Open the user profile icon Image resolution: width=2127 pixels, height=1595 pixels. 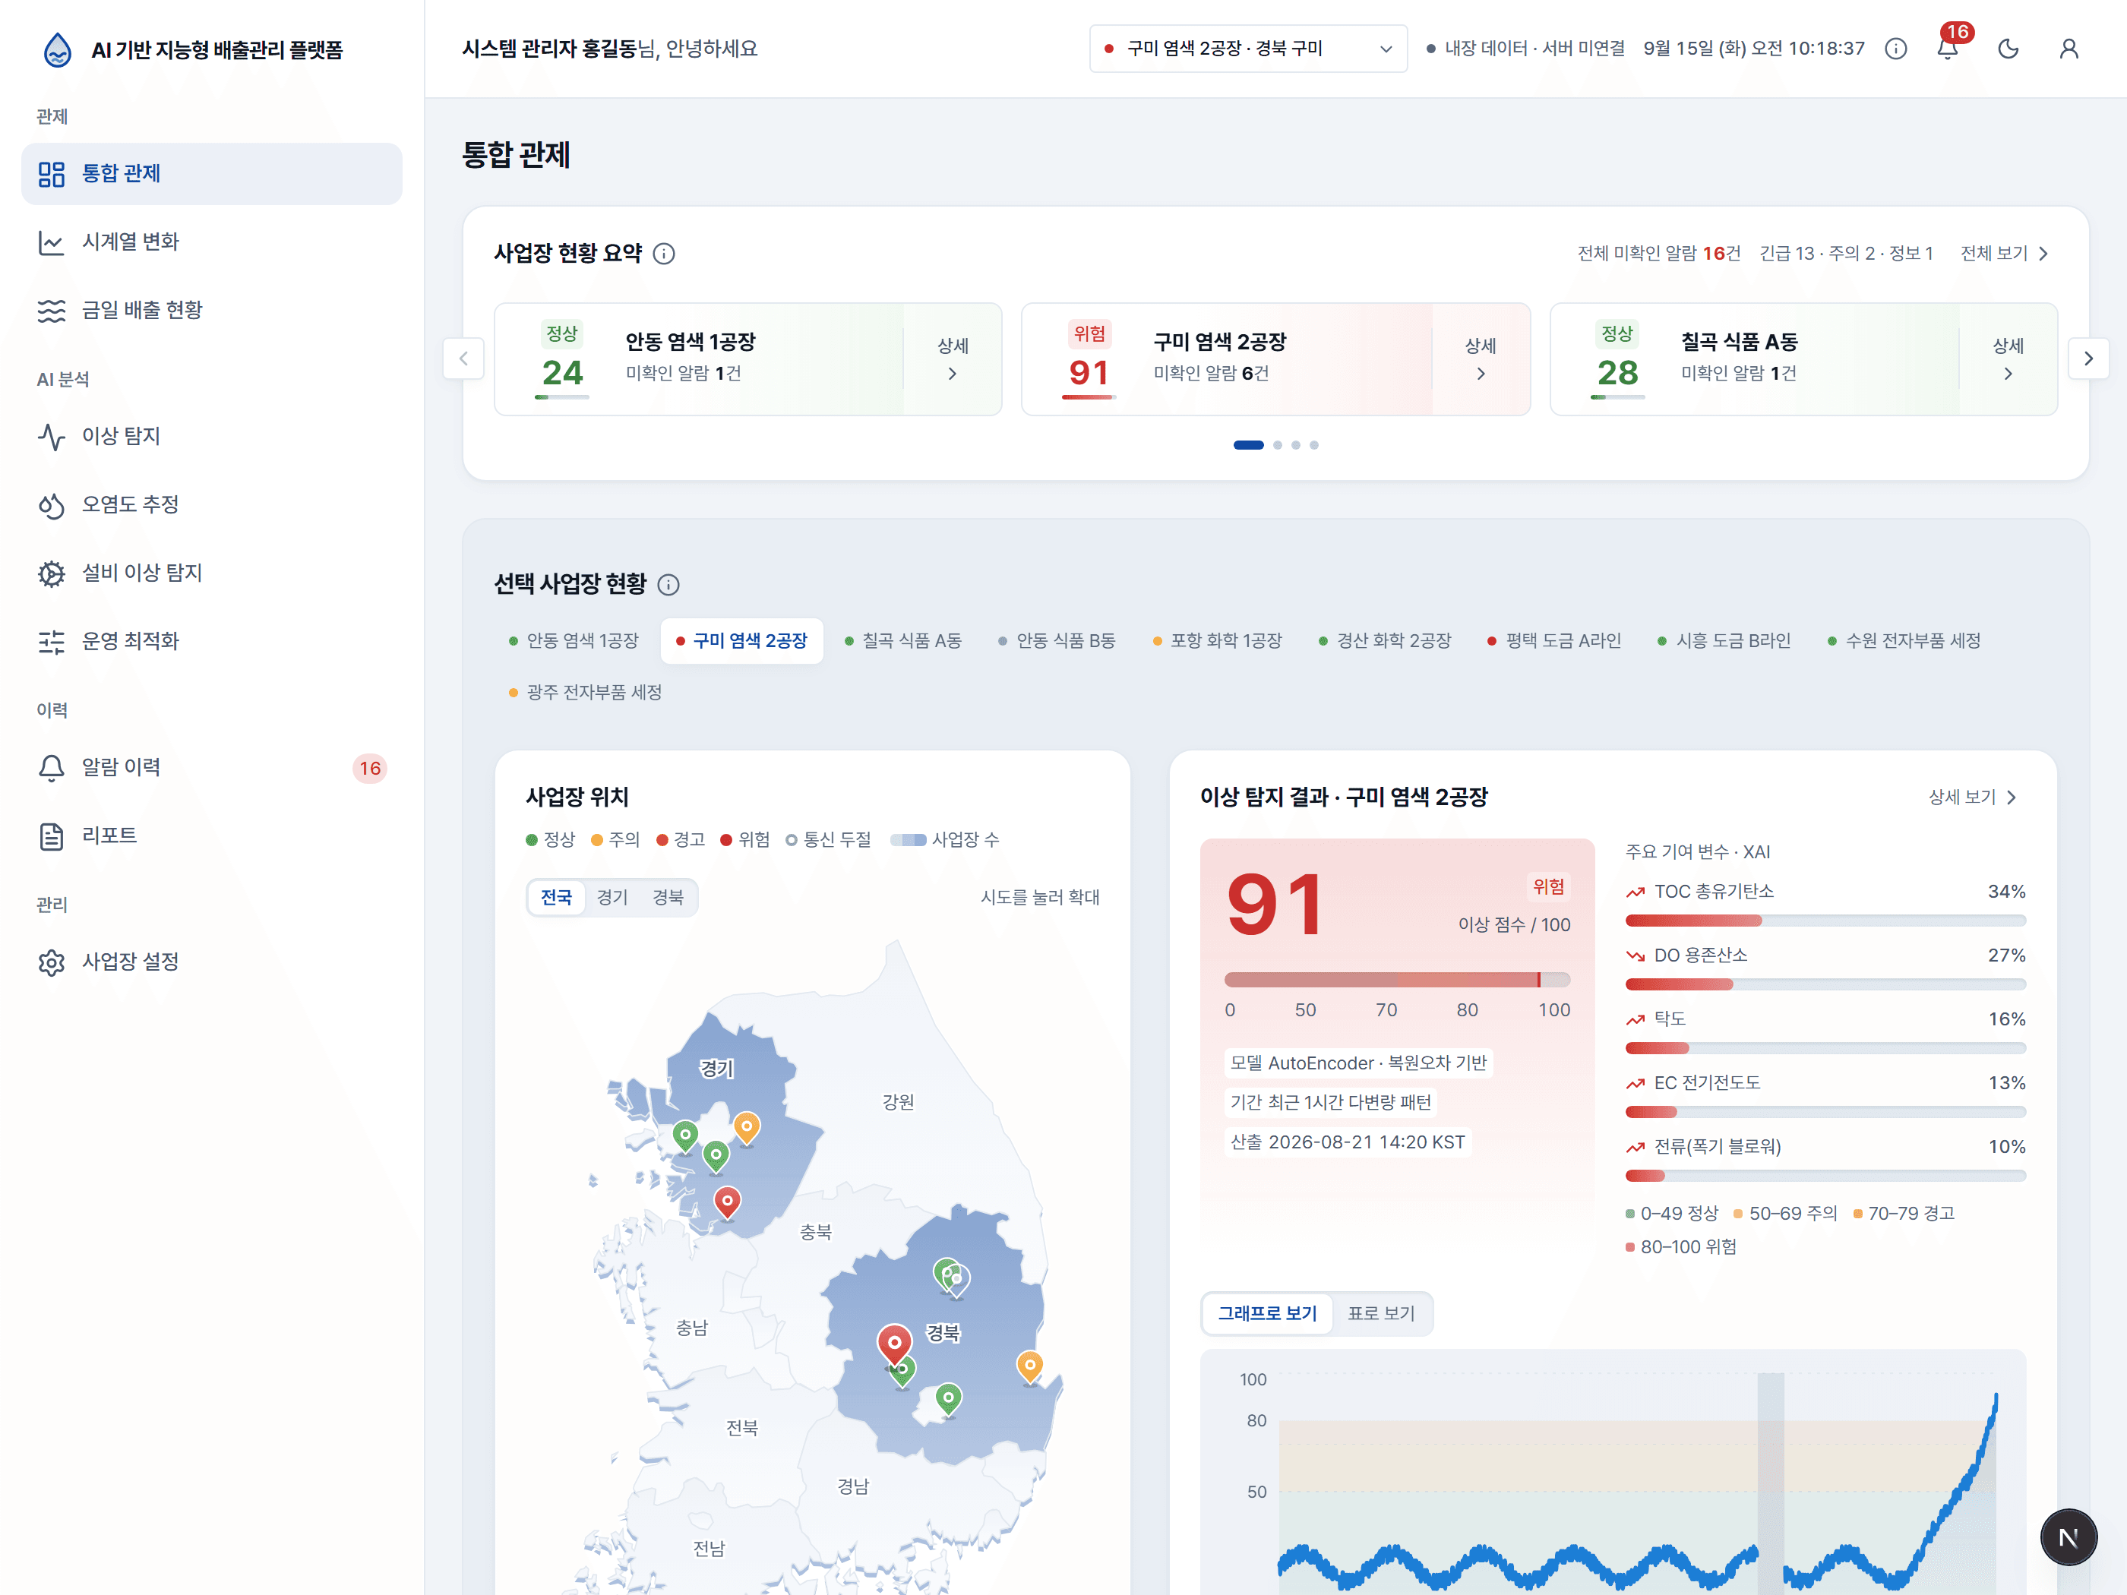pyautogui.click(x=2069, y=49)
